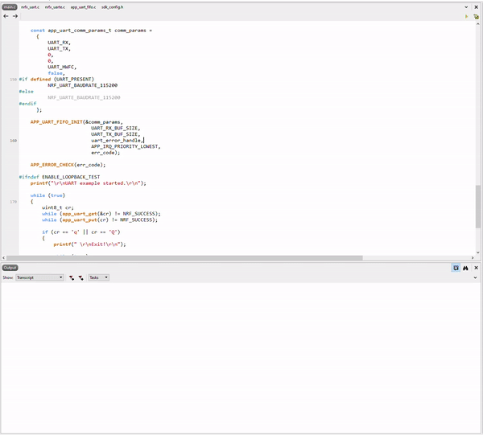Navigate back with the left arrow
Screen dimensions: 483x435
6,16
